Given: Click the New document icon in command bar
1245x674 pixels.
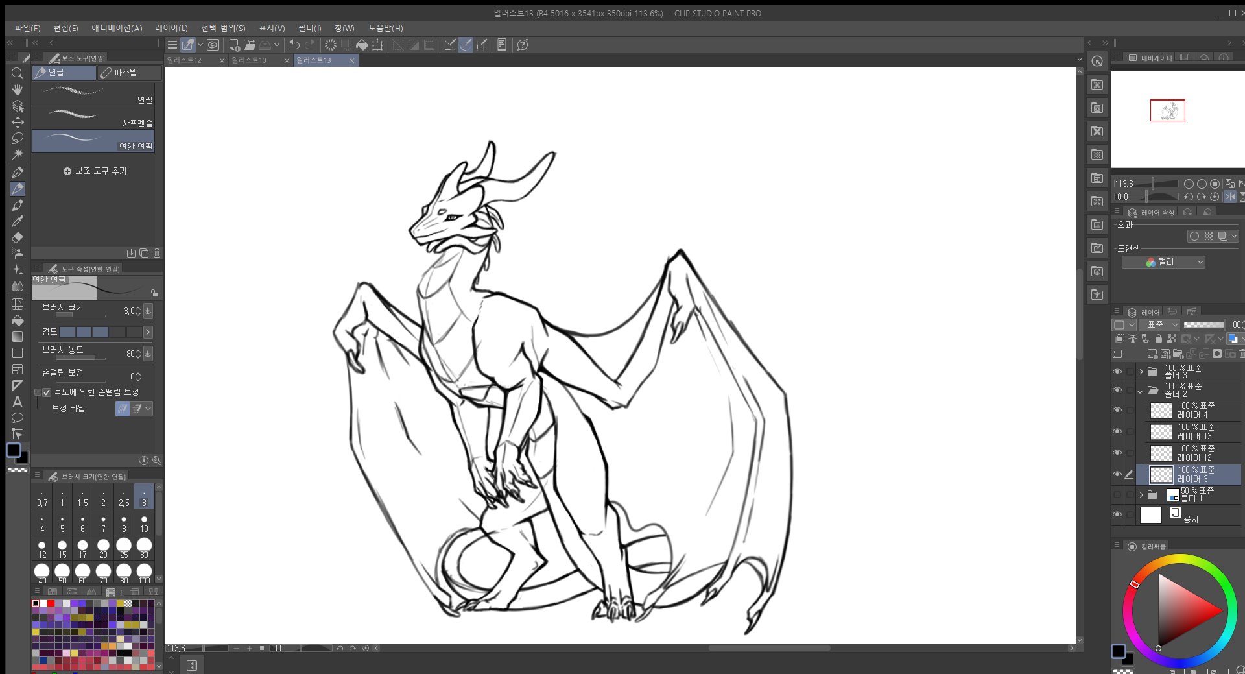Looking at the screenshot, I should click(x=234, y=45).
